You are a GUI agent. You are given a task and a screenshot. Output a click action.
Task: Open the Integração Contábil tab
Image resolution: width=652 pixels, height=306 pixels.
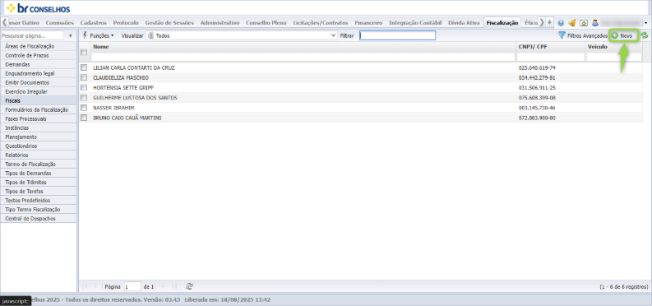(x=415, y=23)
